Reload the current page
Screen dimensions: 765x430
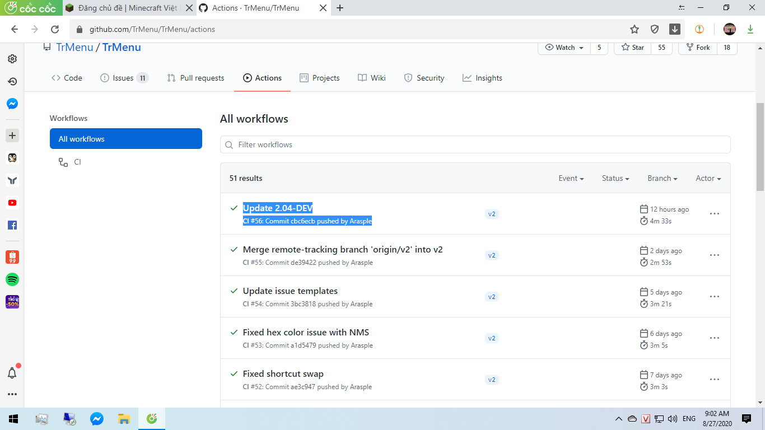(x=55, y=29)
